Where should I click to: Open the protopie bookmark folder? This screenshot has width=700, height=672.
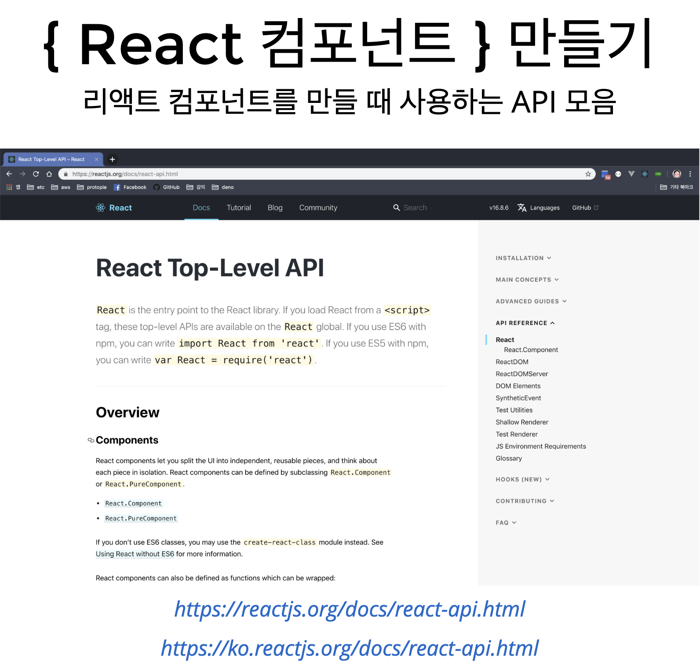92,187
